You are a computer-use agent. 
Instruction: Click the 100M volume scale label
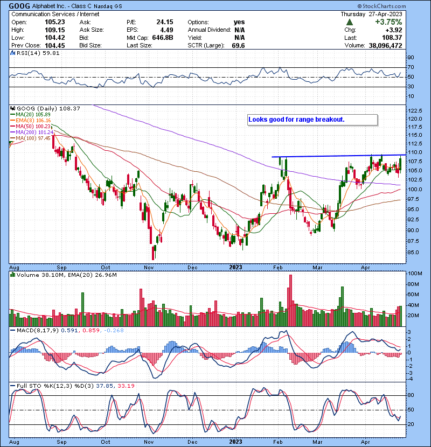415,274
